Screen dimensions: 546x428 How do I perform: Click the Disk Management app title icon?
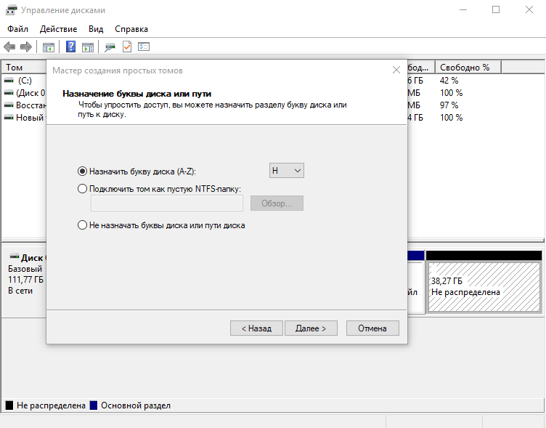coord(11,10)
